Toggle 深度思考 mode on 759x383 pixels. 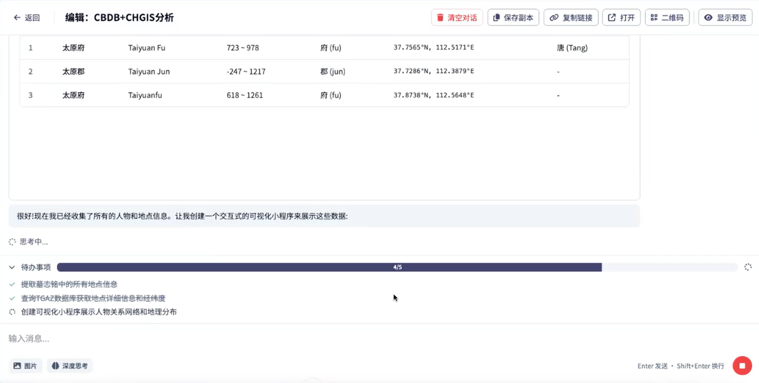coord(69,365)
